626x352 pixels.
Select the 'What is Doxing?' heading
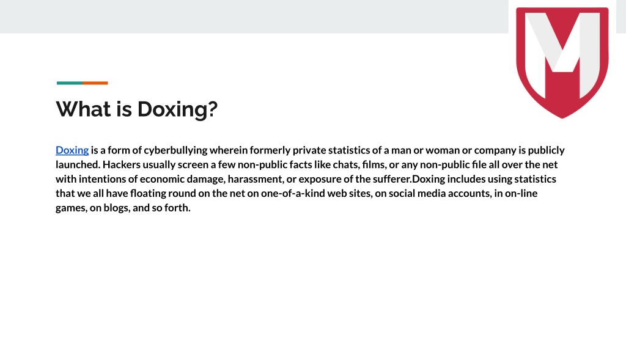tap(136, 109)
